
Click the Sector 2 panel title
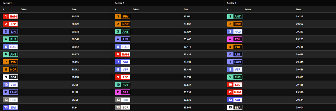pos(120,3)
